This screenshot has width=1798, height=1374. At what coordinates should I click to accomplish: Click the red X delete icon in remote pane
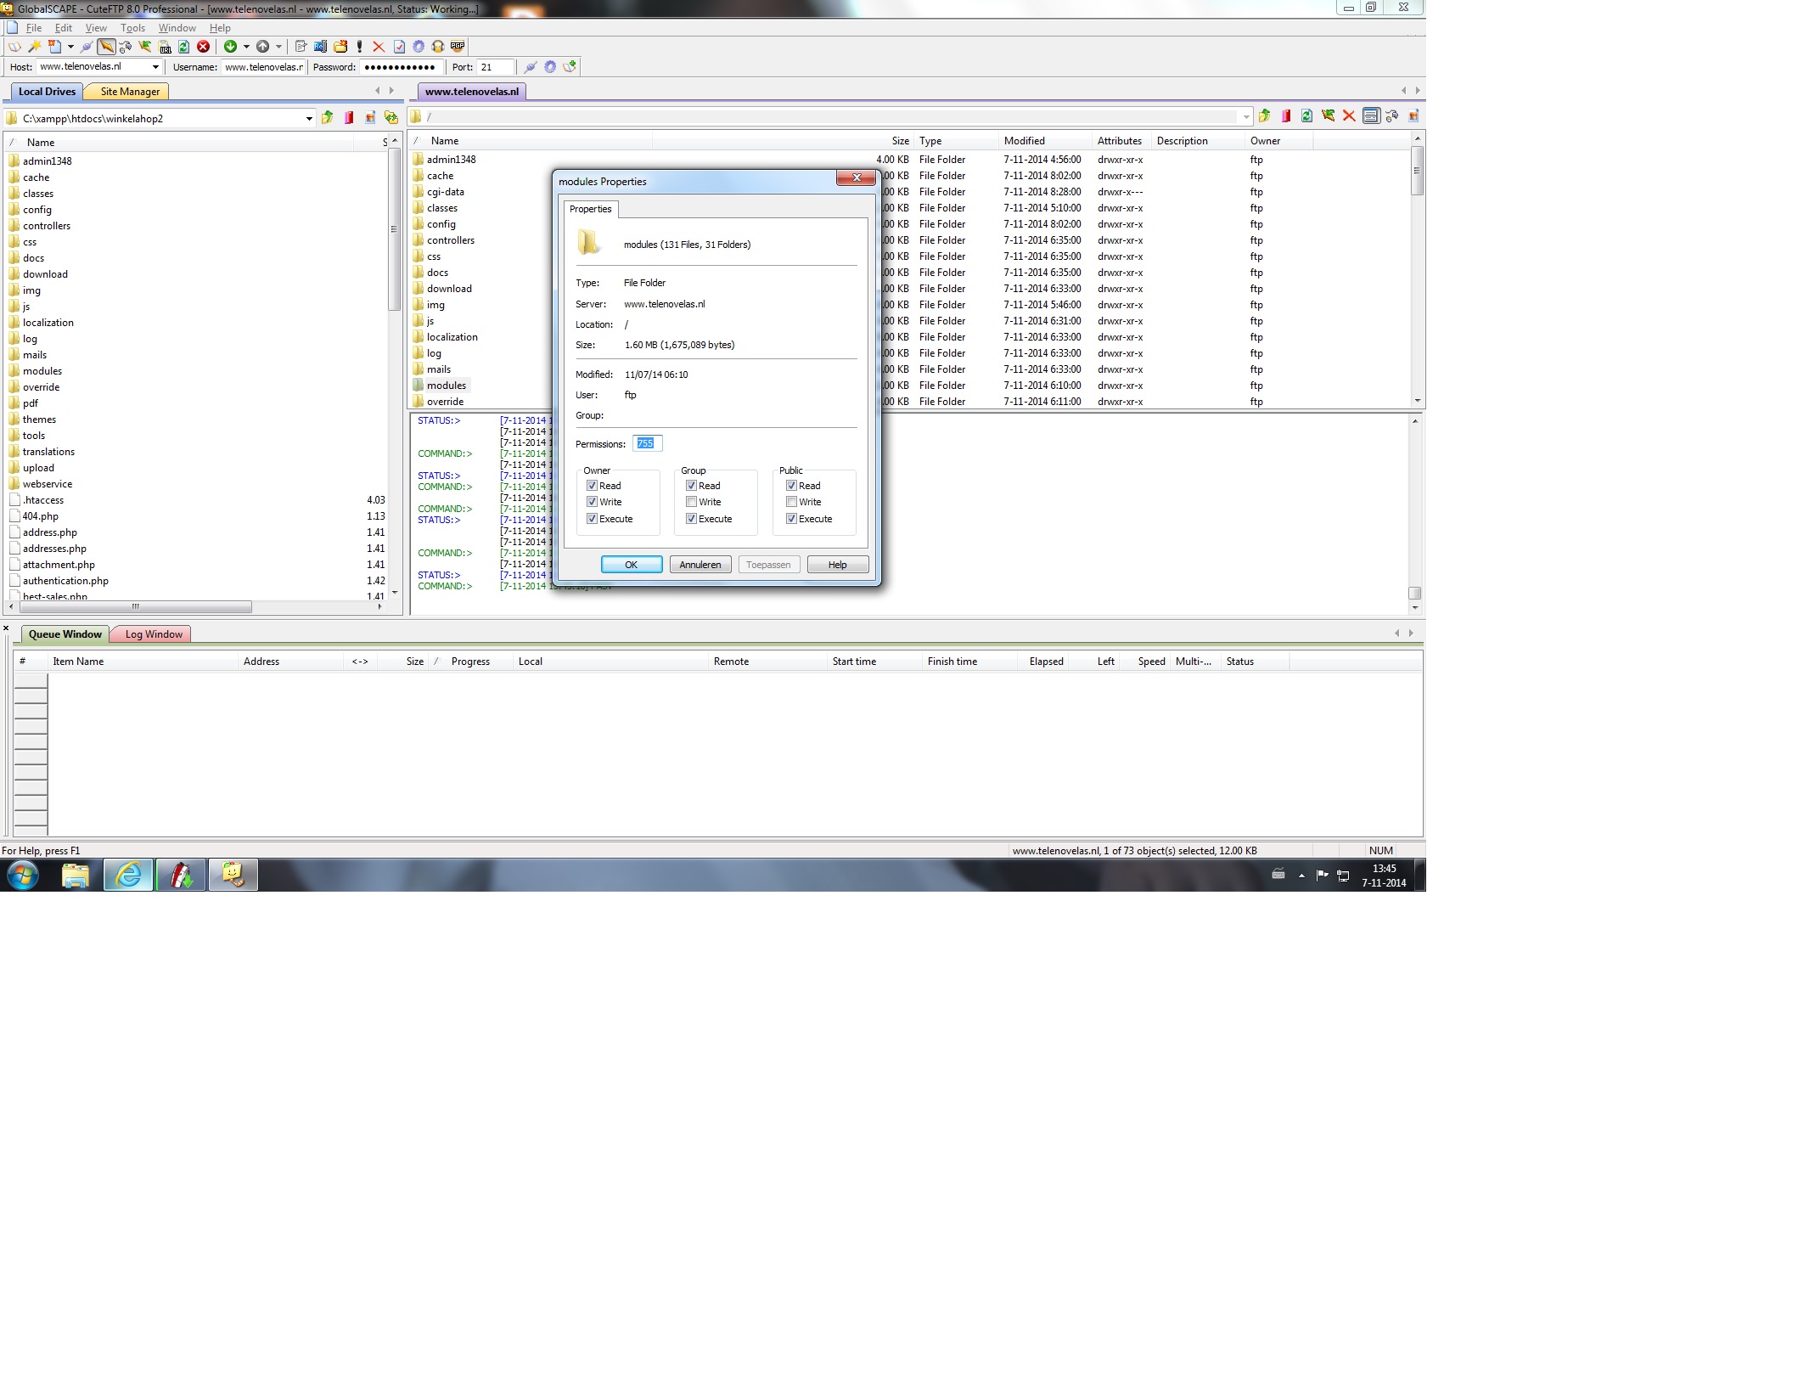(x=1349, y=116)
